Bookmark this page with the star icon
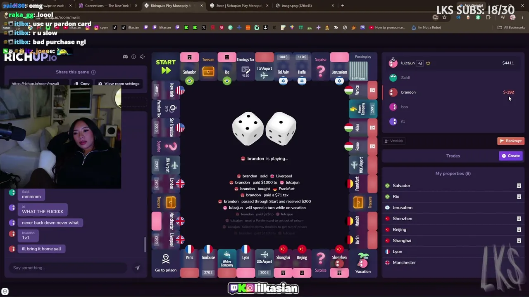 pyautogui.click(x=444, y=17)
